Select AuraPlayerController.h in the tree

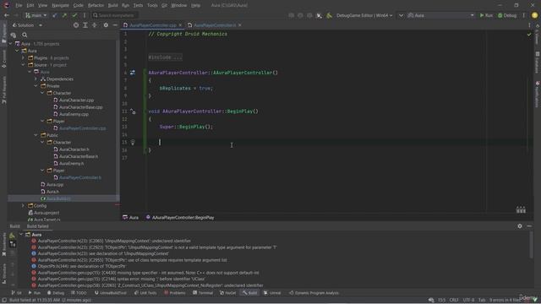pos(80,177)
